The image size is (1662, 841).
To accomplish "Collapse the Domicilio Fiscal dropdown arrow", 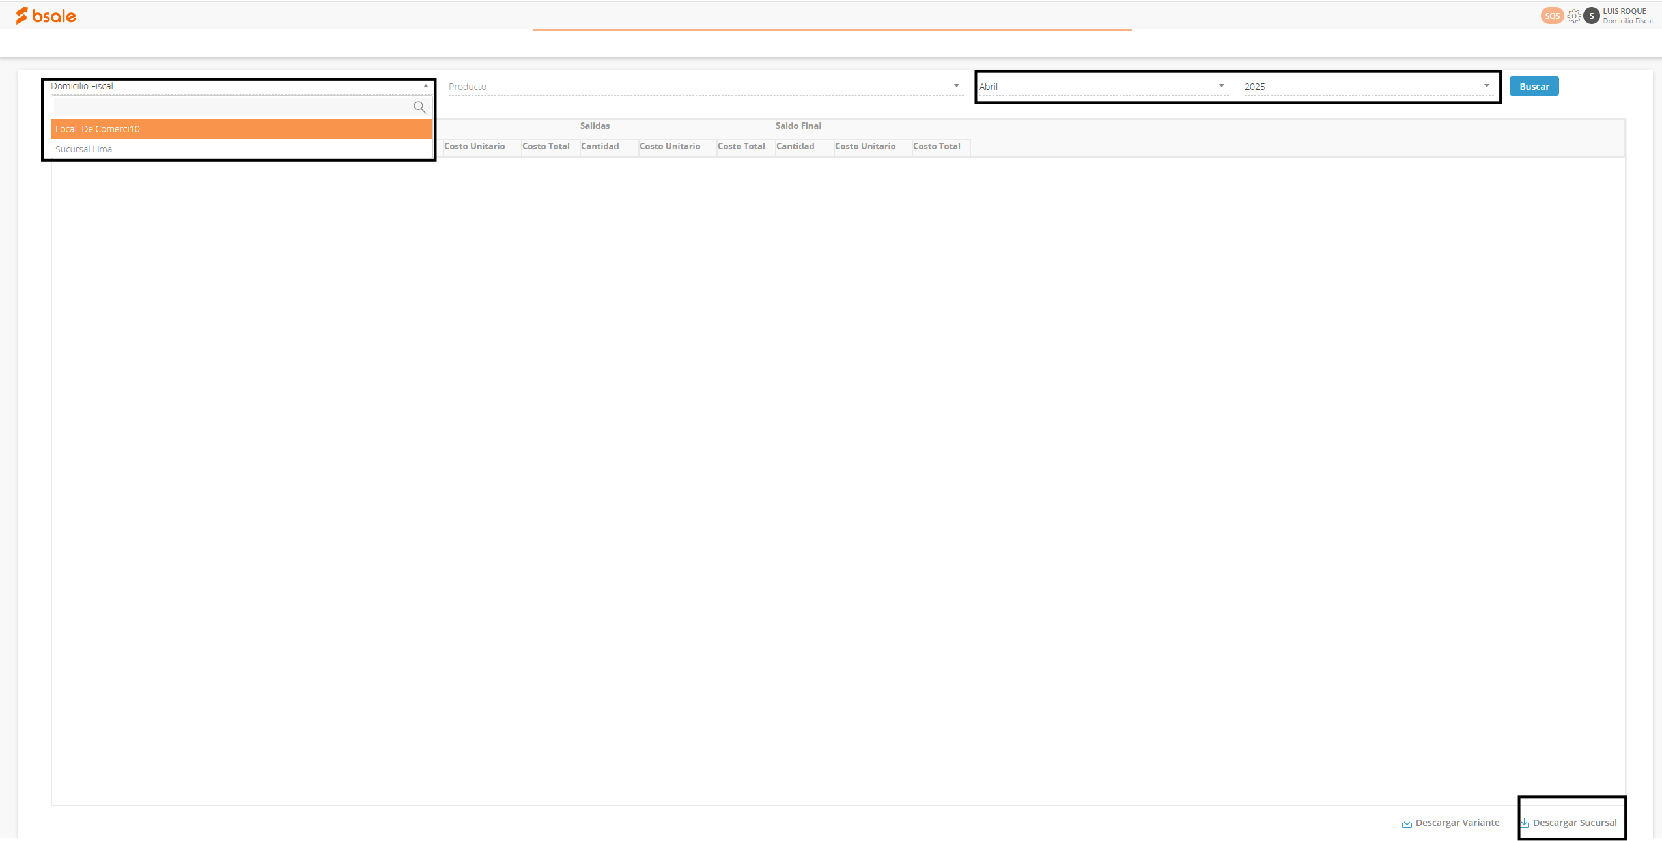I will click(426, 86).
